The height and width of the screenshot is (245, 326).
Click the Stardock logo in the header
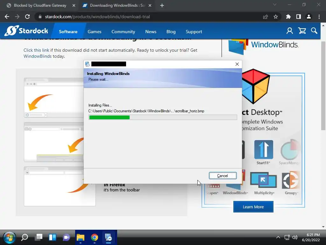click(26, 31)
